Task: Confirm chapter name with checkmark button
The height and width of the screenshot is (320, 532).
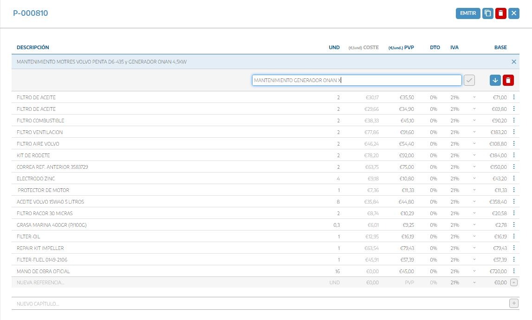Action: click(x=469, y=80)
